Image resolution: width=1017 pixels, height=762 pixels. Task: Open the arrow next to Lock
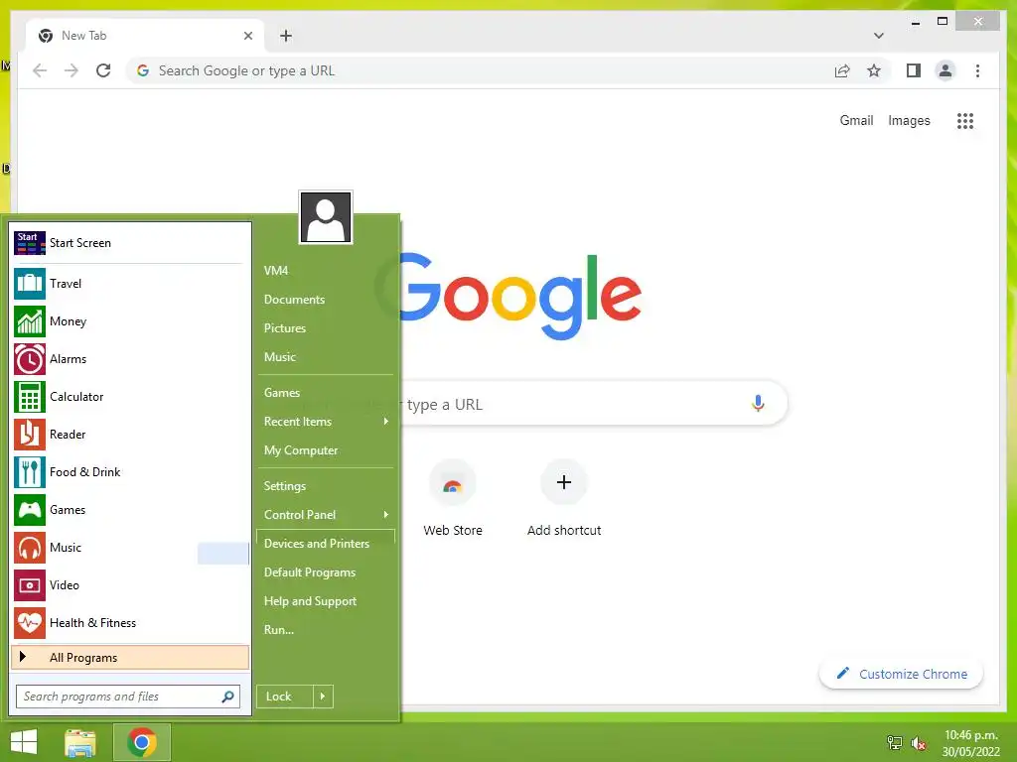coord(323,697)
